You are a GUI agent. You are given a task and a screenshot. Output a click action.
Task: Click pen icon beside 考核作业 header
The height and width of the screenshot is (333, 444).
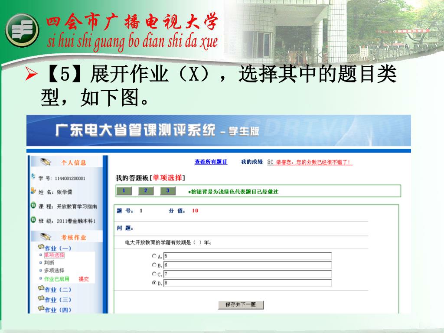click(45, 236)
